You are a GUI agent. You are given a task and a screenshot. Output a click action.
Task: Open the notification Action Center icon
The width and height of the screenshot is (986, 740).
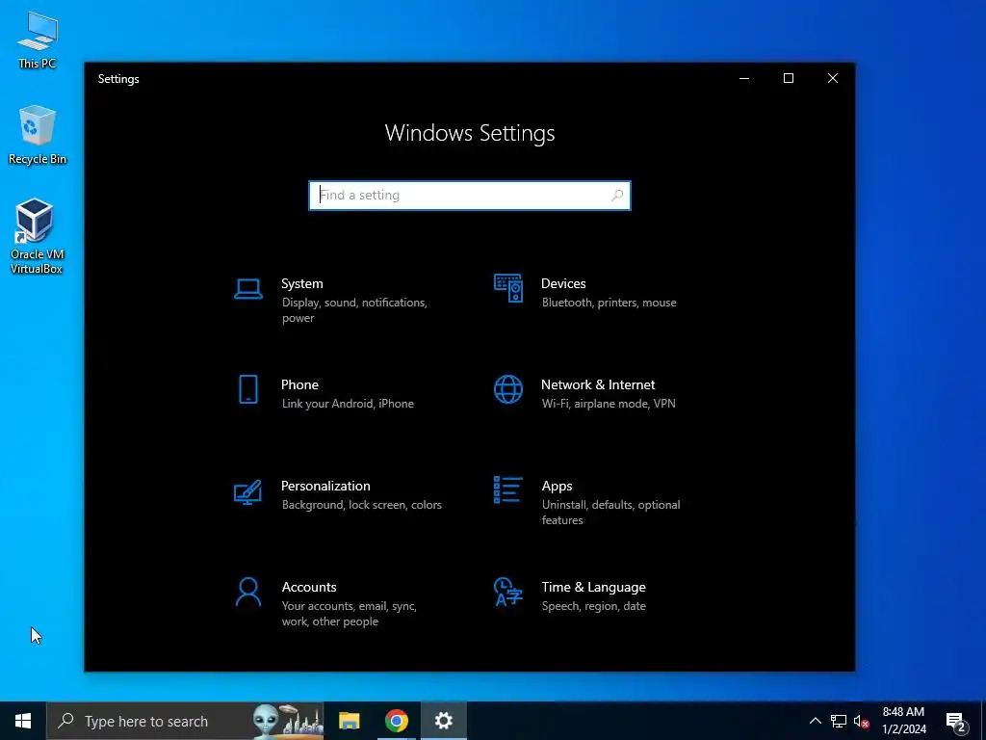coord(956,722)
